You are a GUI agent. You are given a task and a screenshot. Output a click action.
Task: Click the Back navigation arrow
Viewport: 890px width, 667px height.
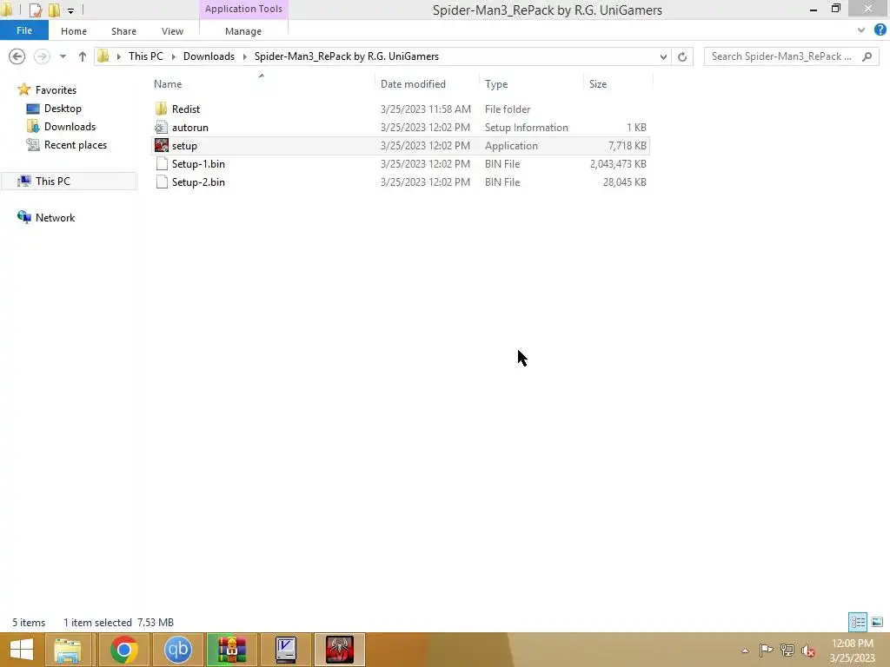click(17, 56)
